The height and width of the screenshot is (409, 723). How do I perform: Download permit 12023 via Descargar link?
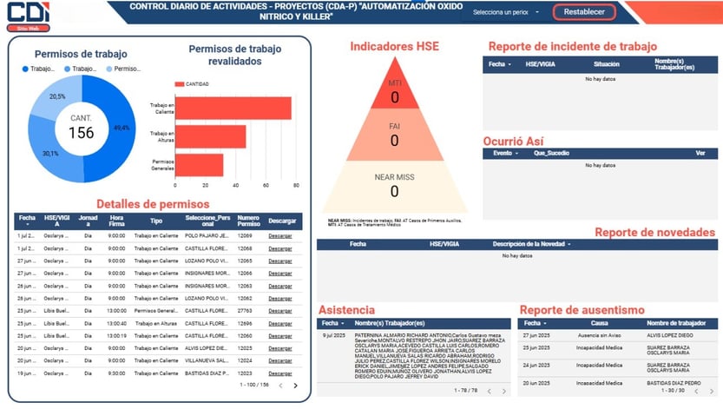pos(280,373)
